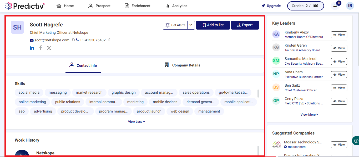Viewport: 359px width, 157px height.
Task: Click the online marketing skill tag
Action: click(x=32, y=102)
